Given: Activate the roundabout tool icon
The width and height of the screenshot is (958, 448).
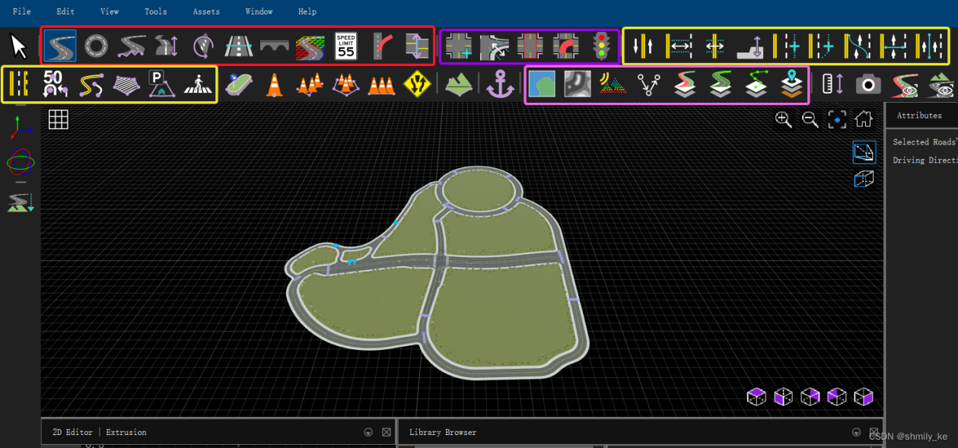Looking at the screenshot, I should tap(95, 46).
